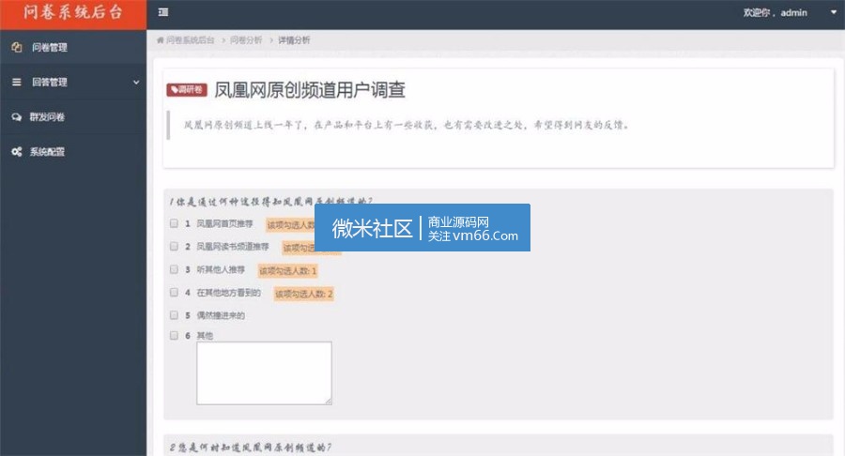Check option 5 偶然撞进来的
Screen dimensions: 845x456
(174, 315)
